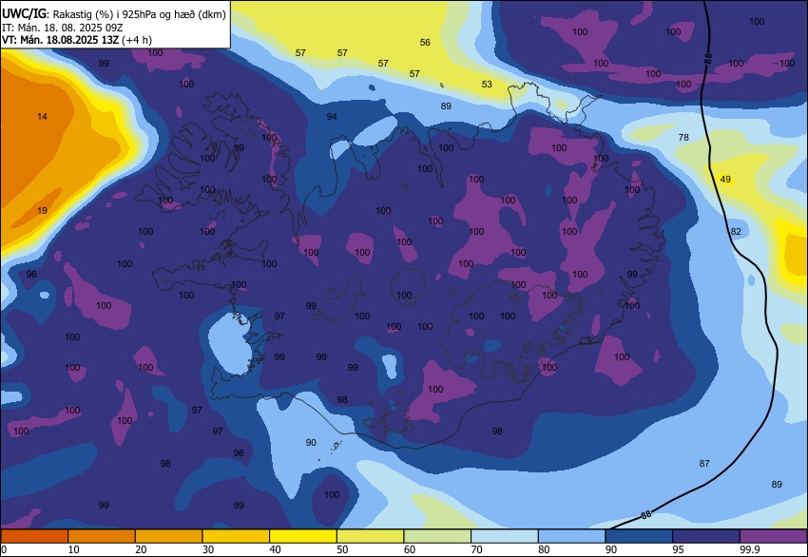Click the 90–95 medium blue legend swatch

click(640, 536)
